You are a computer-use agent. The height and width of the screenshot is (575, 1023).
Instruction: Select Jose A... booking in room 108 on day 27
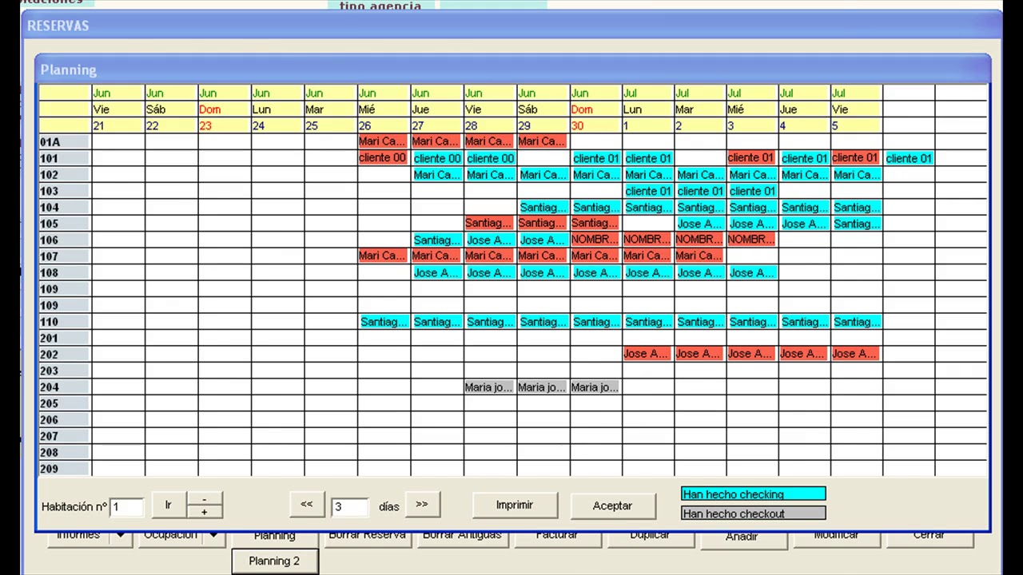point(437,273)
